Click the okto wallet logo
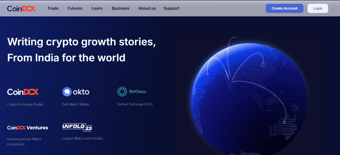The width and height of the screenshot is (340, 155). point(76,92)
